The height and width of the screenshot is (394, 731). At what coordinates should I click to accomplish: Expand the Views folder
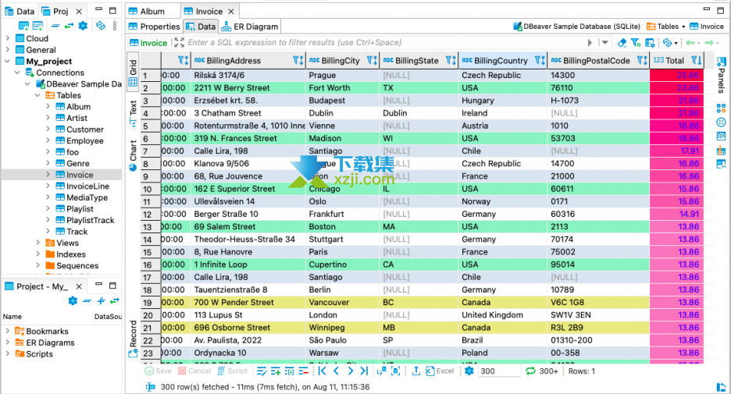click(37, 243)
